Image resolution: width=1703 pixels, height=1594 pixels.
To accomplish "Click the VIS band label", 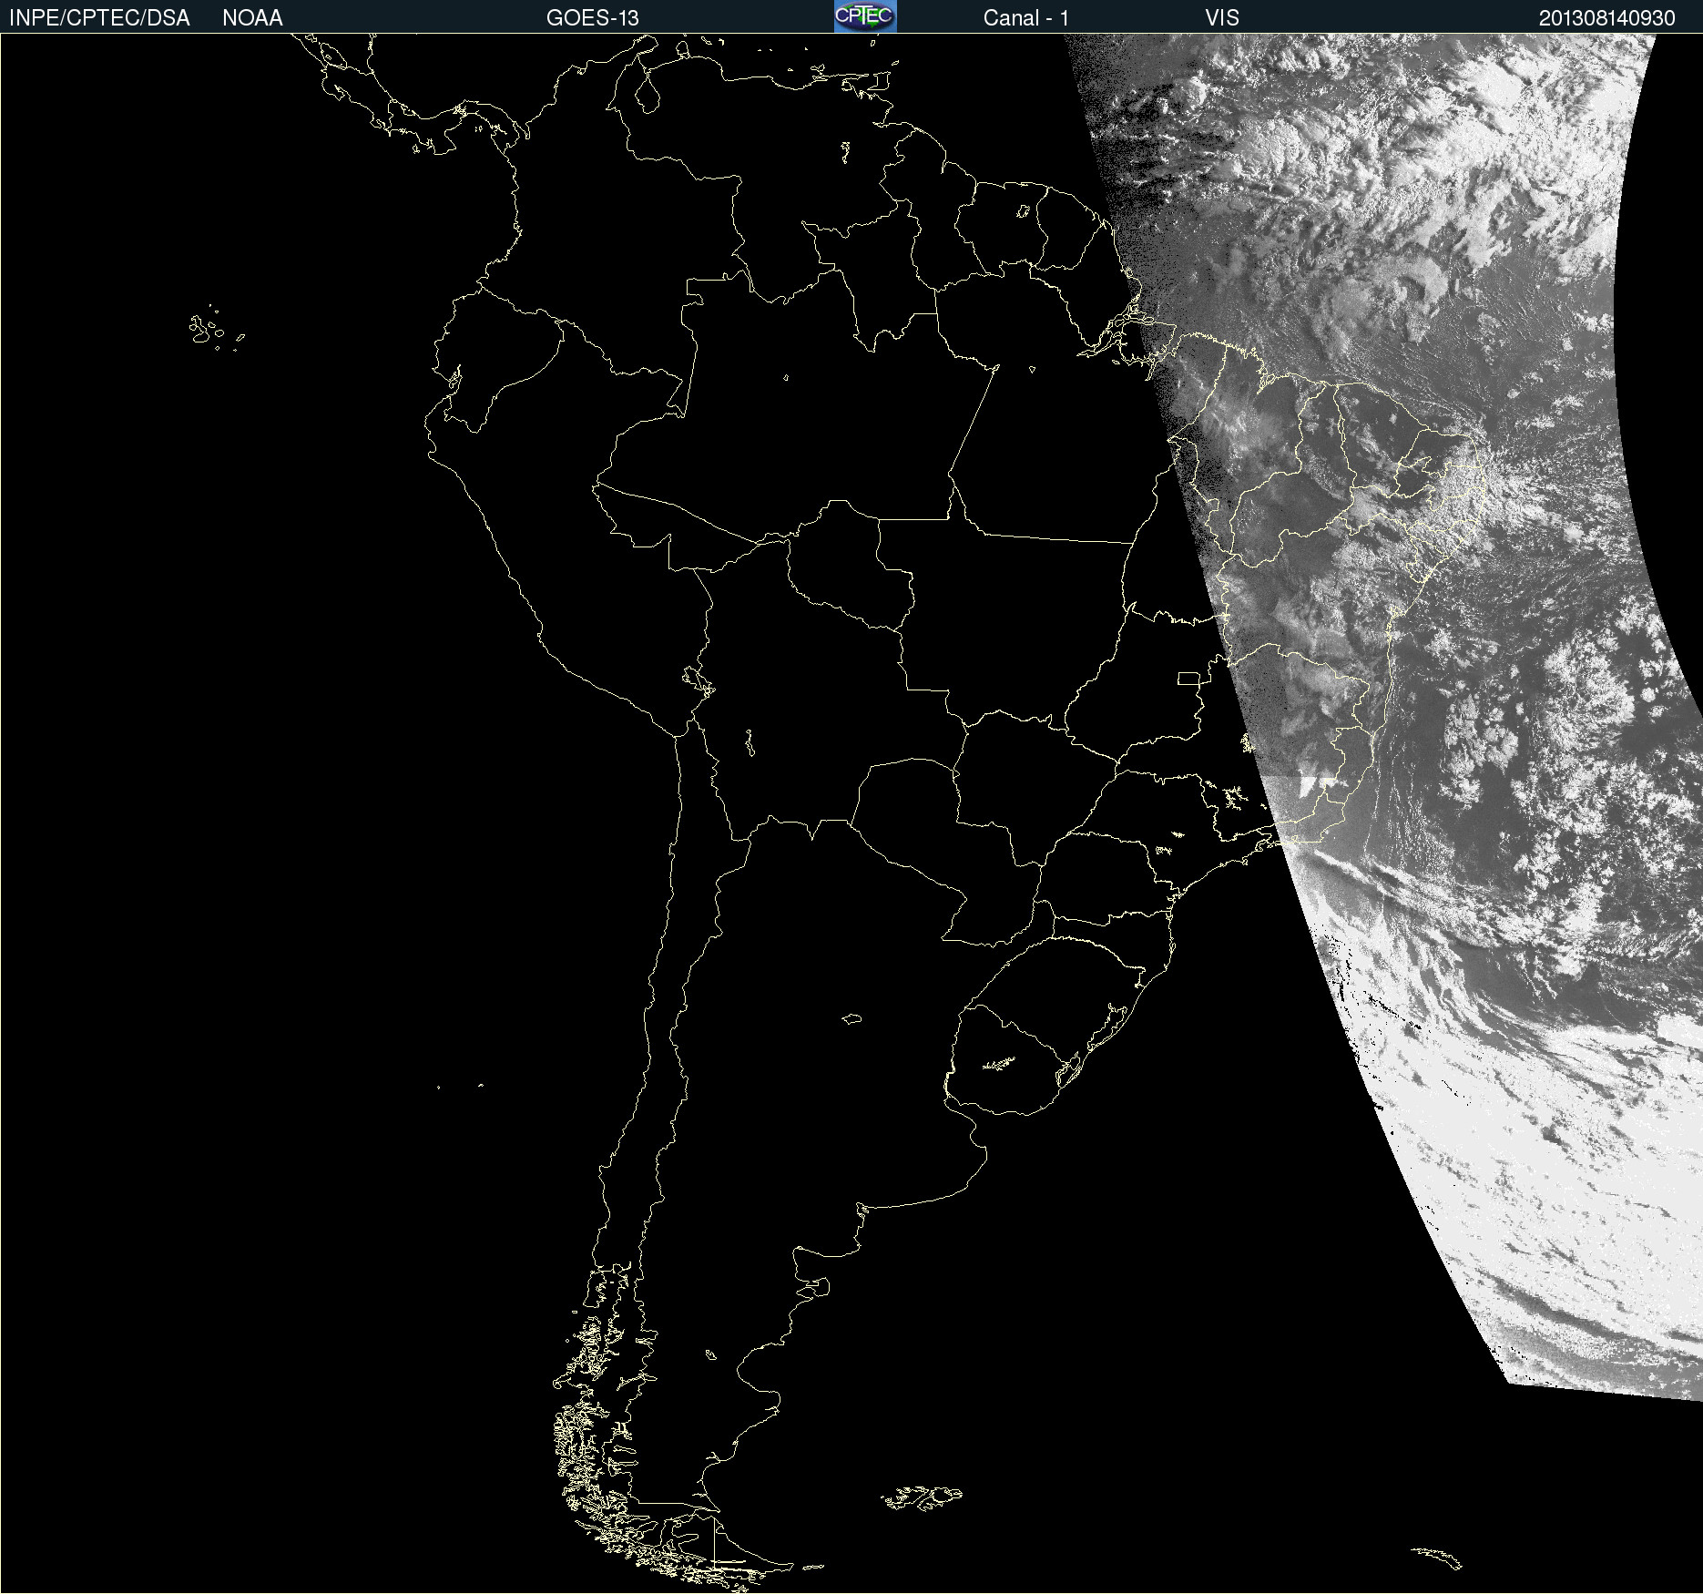I will tap(1221, 18).
